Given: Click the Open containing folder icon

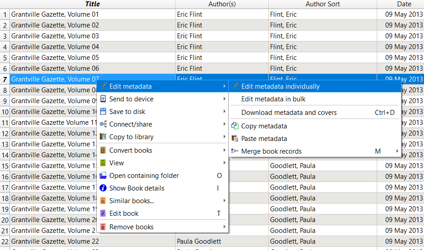Looking at the screenshot, I should click(x=103, y=176).
